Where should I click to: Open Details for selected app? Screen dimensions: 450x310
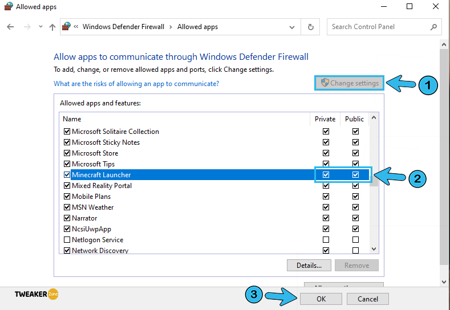tap(309, 265)
